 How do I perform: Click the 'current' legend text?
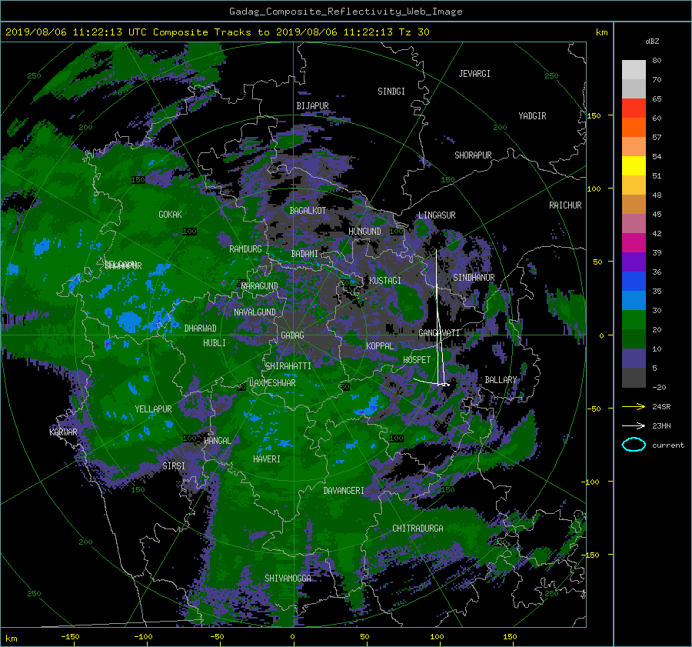(667, 445)
